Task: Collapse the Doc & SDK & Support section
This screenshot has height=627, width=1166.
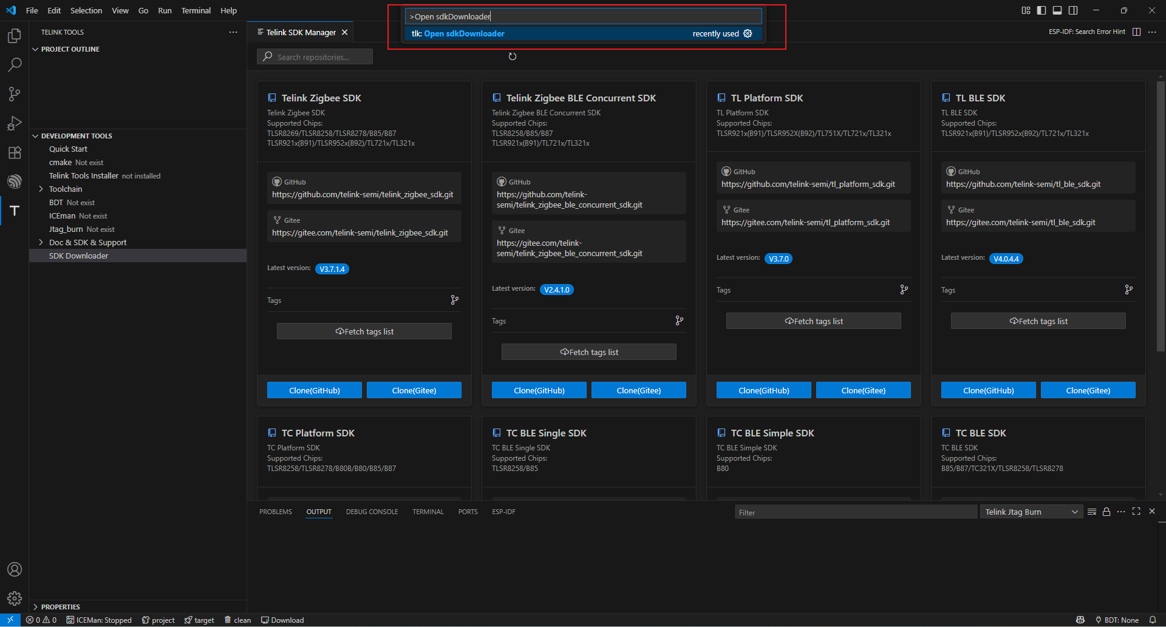Action: click(41, 242)
